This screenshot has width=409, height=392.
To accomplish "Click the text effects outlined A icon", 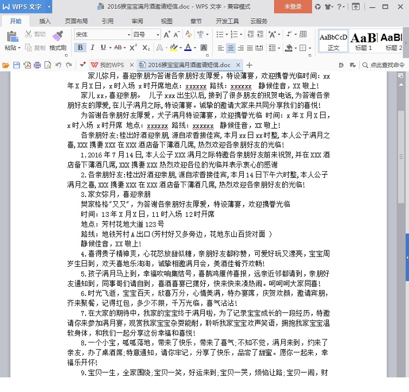I will pos(159,48).
